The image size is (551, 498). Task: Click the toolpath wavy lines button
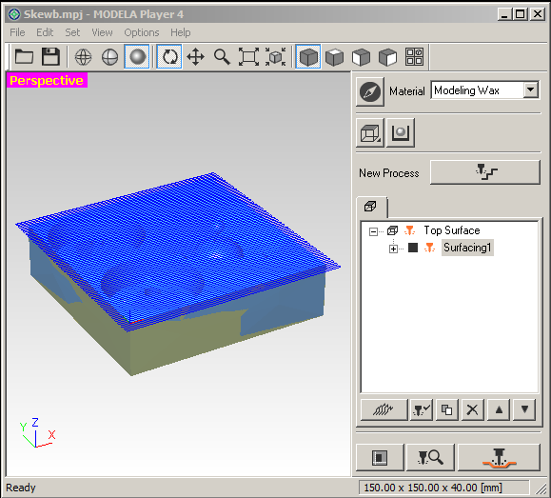384,409
